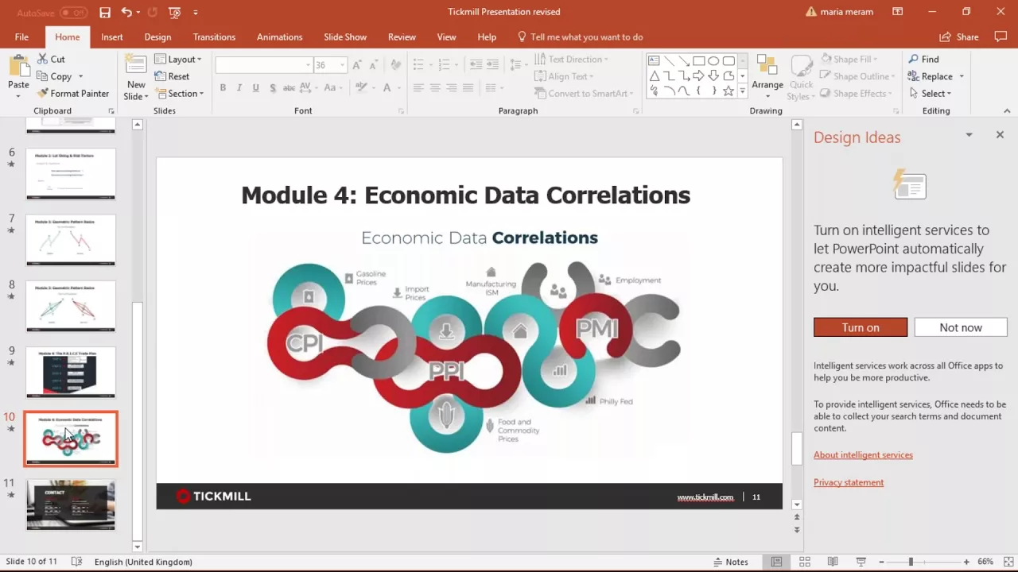1018x572 pixels.
Task: Click the Comments icon near Share
Action: 1000,37
